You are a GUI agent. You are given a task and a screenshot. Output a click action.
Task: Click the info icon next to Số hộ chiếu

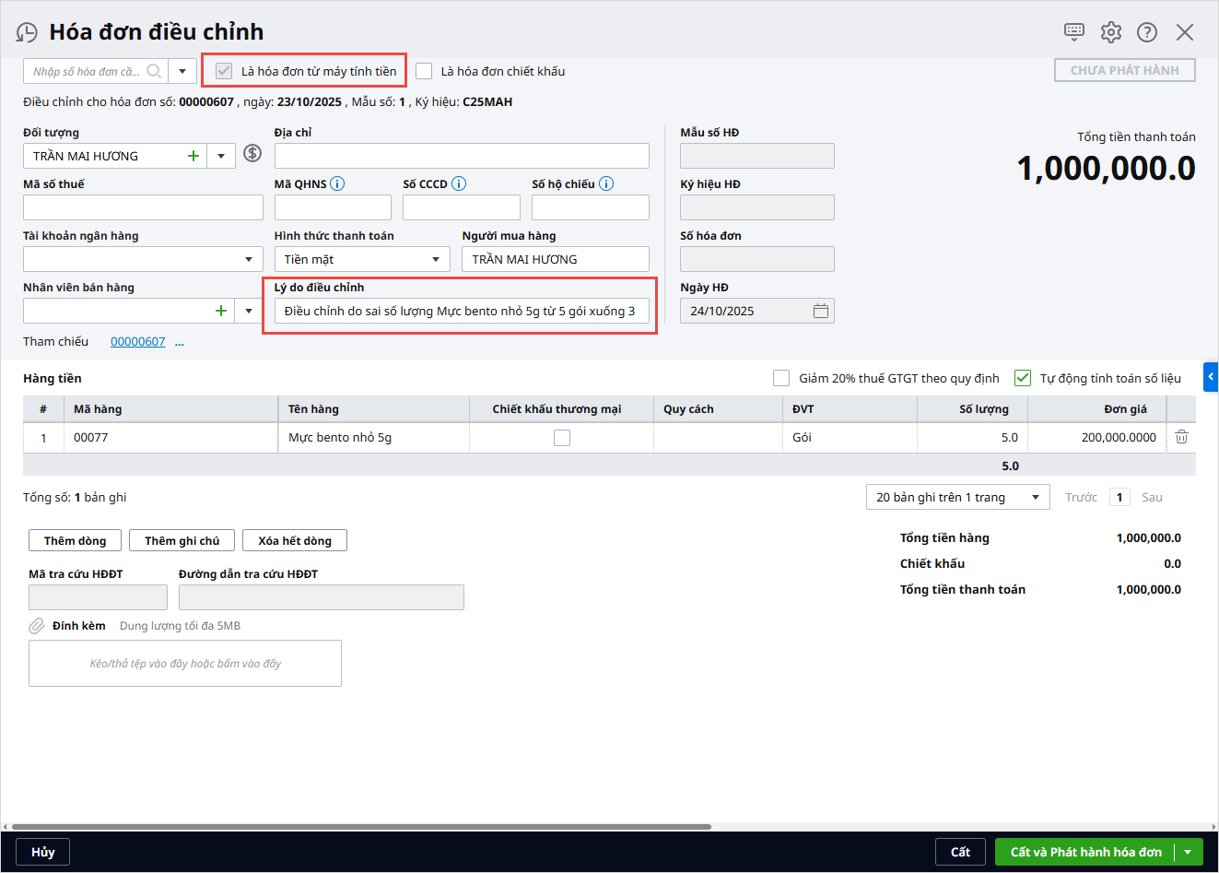606,183
